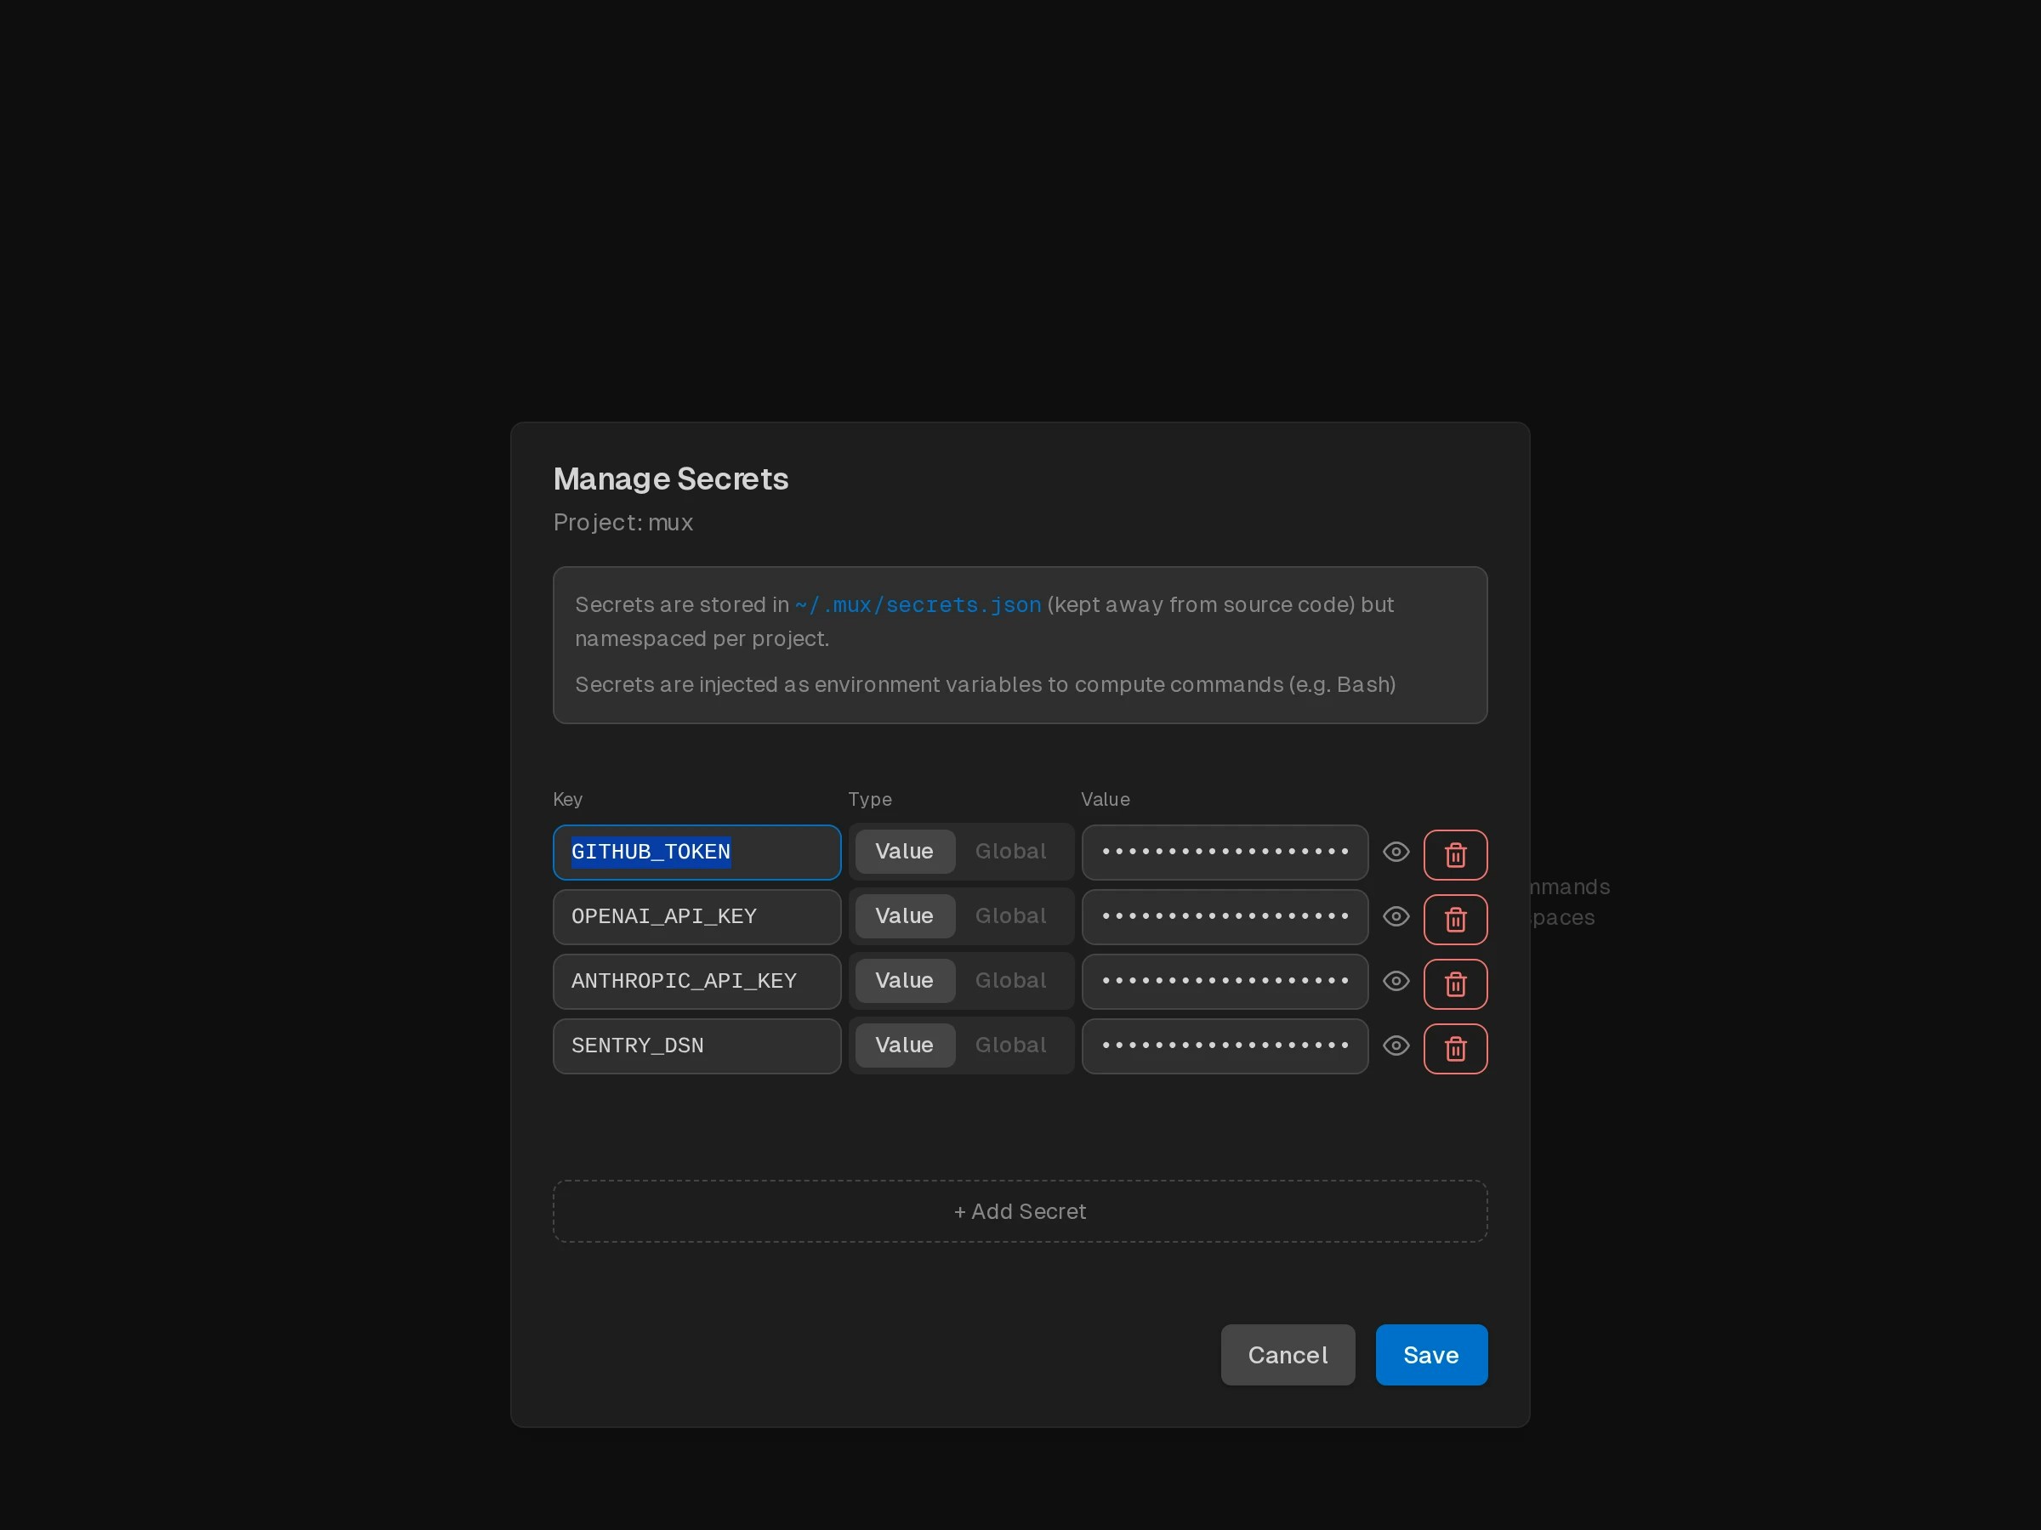Delete the GITHUB_TOKEN secret row

pos(1456,854)
